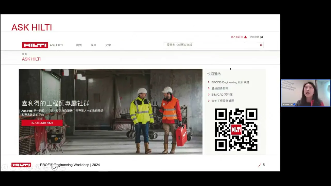The height and width of the screenshot is (186, 331).
Task: Click the chevron before BIM/CAD 資料庫
Action: coord(209,95)
